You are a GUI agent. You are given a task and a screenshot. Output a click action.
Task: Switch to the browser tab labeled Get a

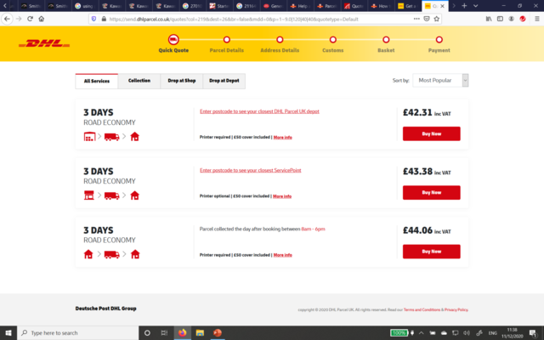coord(408,6)
